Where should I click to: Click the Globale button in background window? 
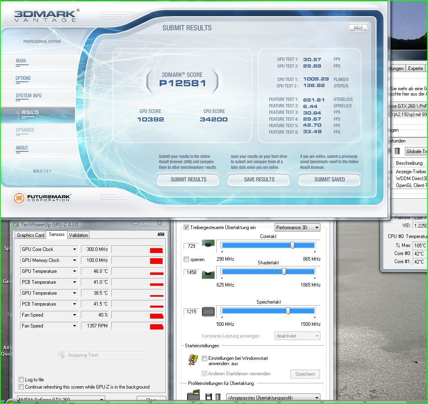[x=416, y=151]
